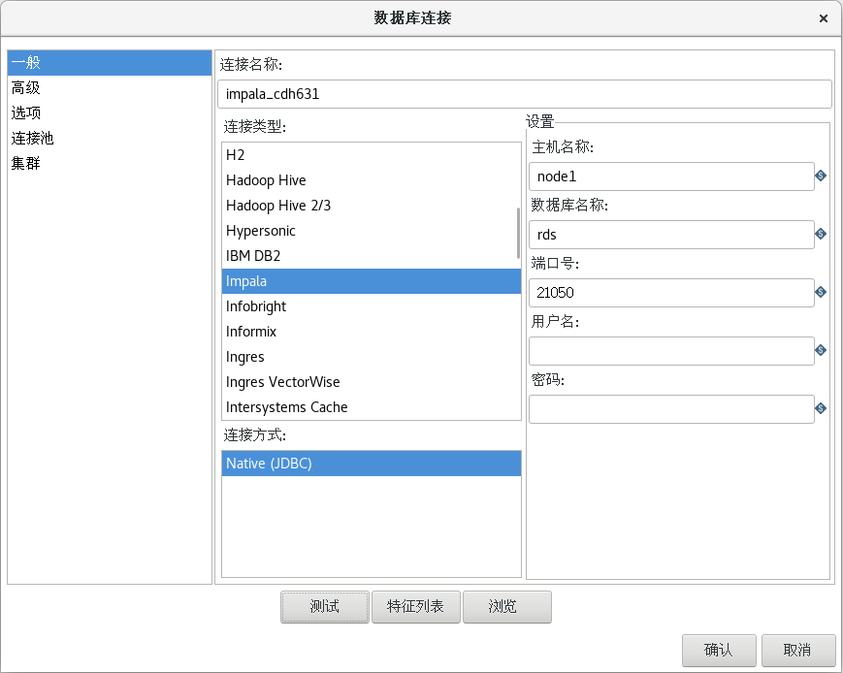843x673 pixels.
Task: Click the connection type list scrollbar
Action: tap(518, 233)
